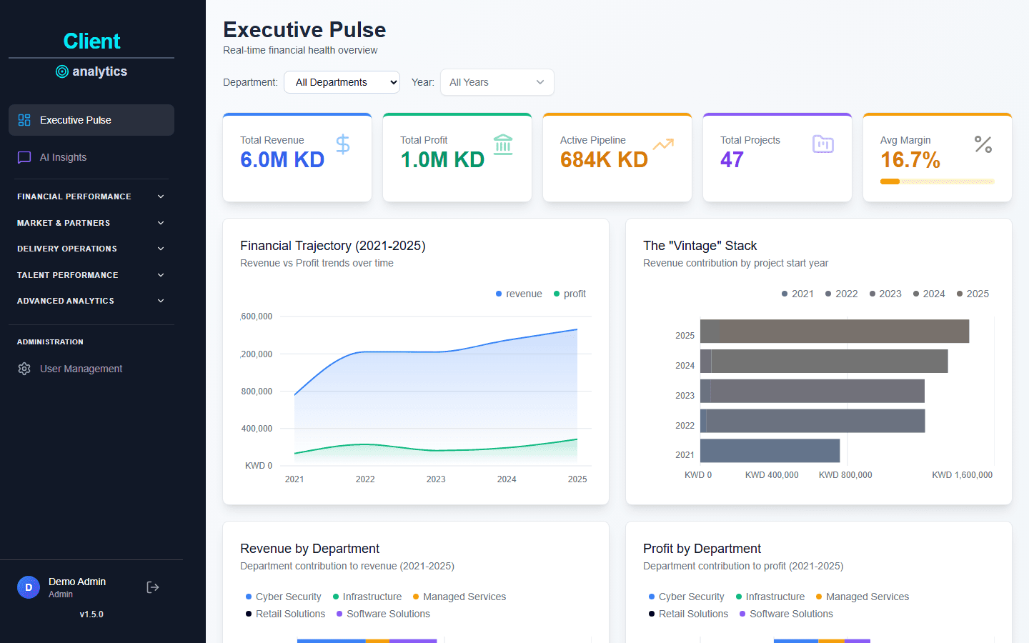
Task: Toggle 2023 in the Vintage Stack legend
Action: (885, 294)
